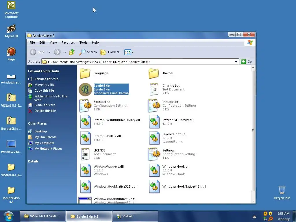Open the Edit menu
Image resolution: width=296 pixels, height=222 pixels.
pos(42,42)
